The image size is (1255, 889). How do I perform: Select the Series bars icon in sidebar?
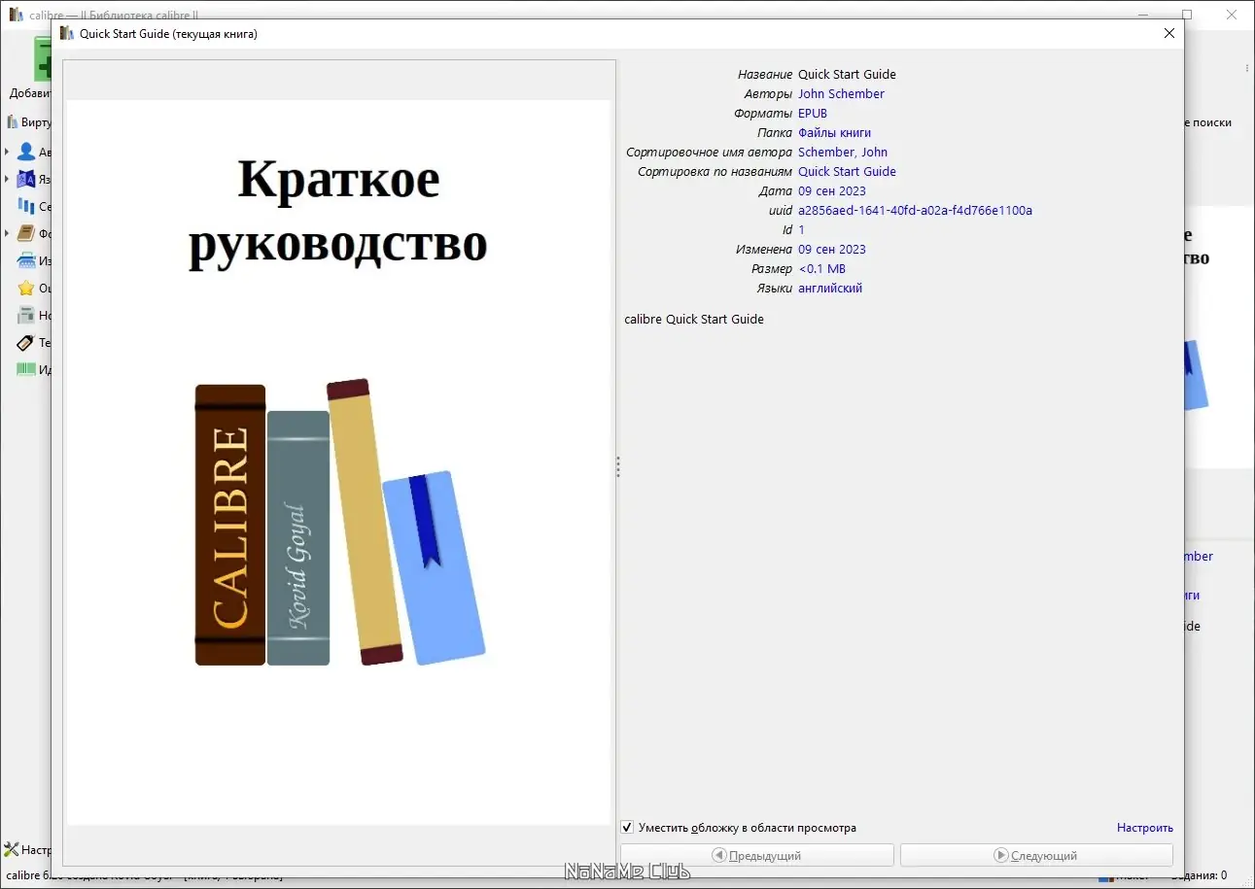click(x=26, y=206)
